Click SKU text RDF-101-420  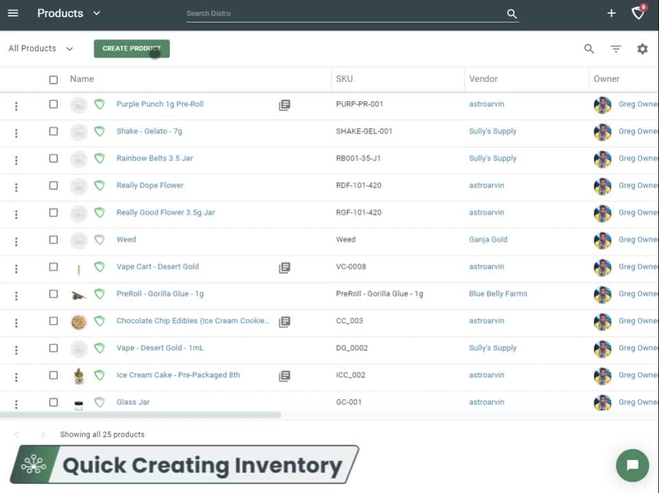tap(358, 185)
